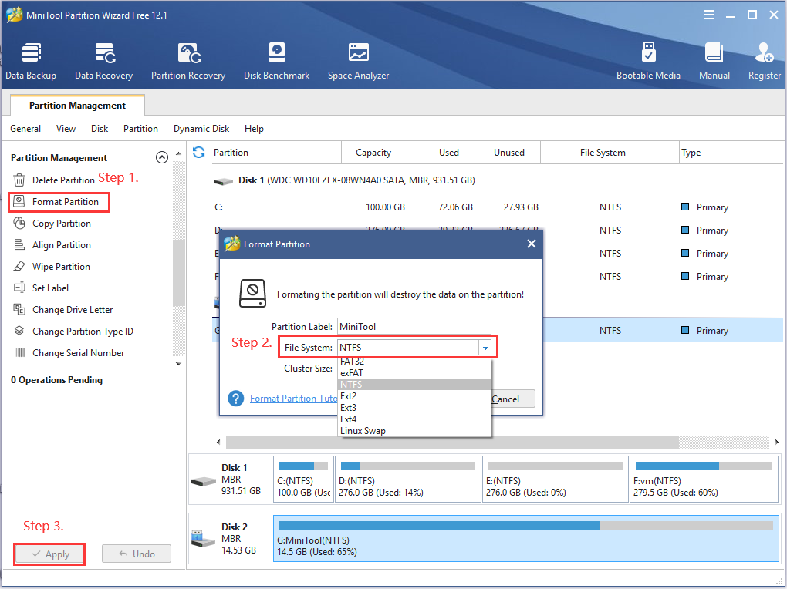Collapse the Partition Management panel
Viewport: 787px width, 589px height.
pos(162,157)
